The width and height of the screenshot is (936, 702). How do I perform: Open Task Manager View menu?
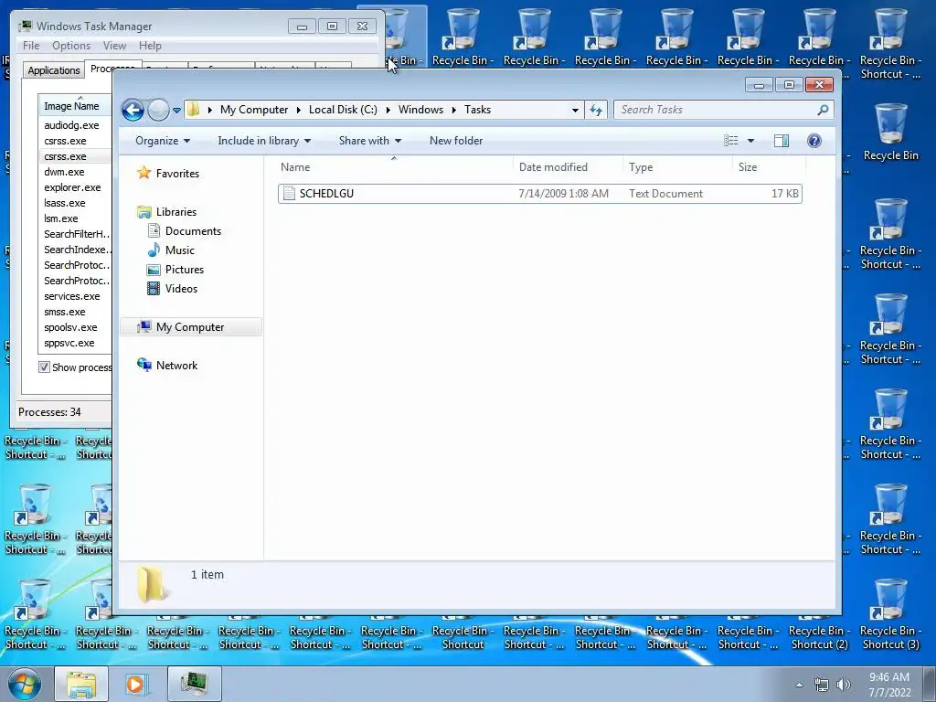pos(114,46)
